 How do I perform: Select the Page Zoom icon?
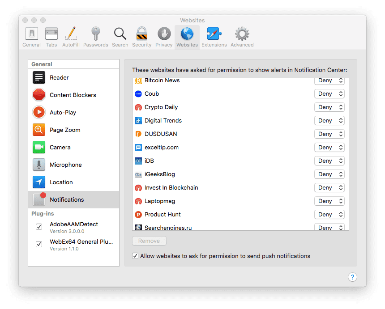39,130
